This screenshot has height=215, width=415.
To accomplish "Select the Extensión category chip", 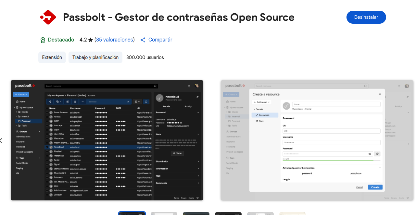I will (52, 57).
